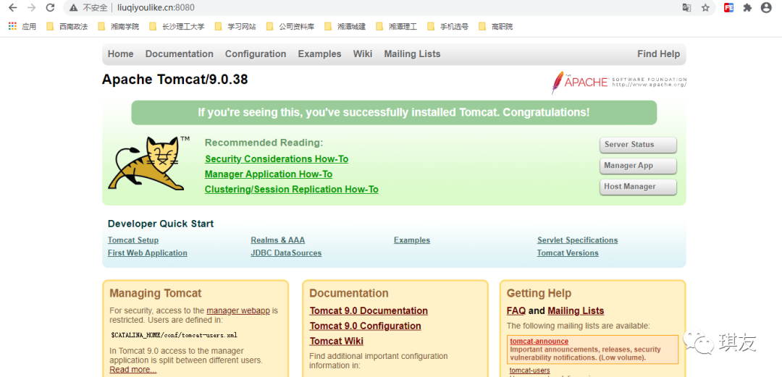The width and height of the screenshot is (782, 377).
Task: Open Manager Application How-To link
Action: (x=269, y=174)
